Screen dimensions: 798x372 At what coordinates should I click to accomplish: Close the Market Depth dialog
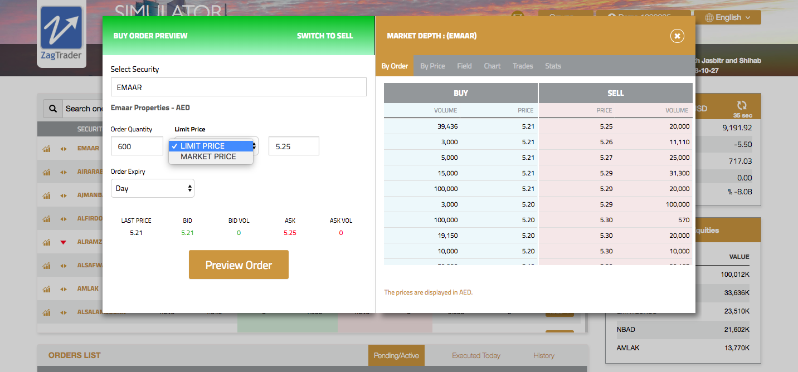(x=677, y=36)
